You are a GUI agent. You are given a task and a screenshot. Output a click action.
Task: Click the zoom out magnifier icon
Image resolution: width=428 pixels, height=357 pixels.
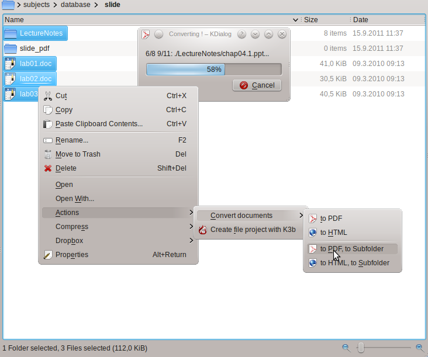coord(346,348)
